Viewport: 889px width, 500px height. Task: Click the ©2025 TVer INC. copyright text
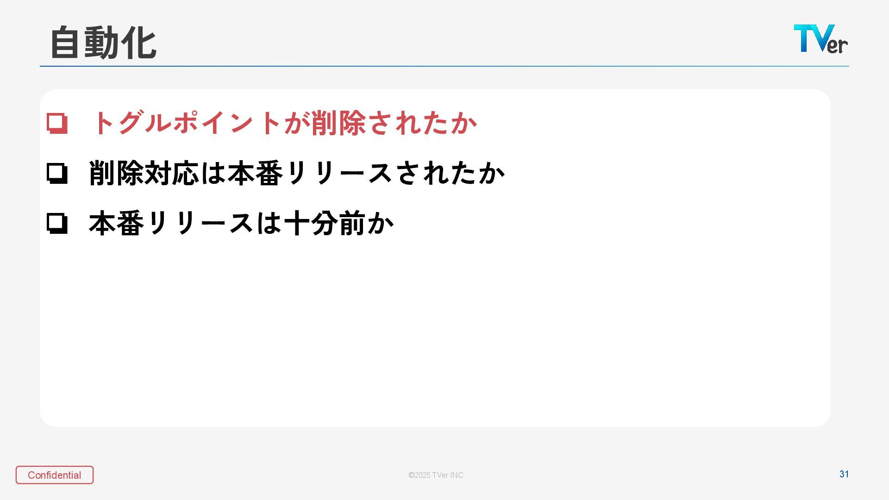436,475
